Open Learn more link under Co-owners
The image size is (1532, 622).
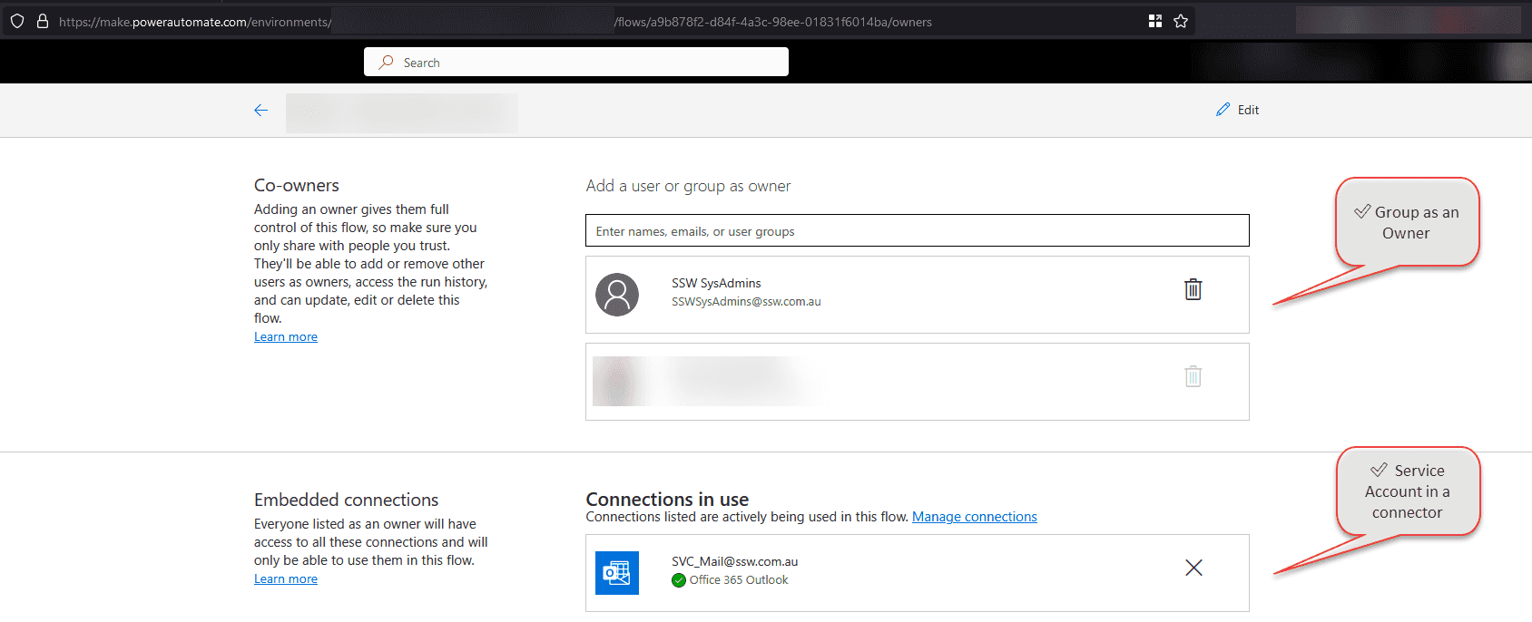tap(286, 337)
